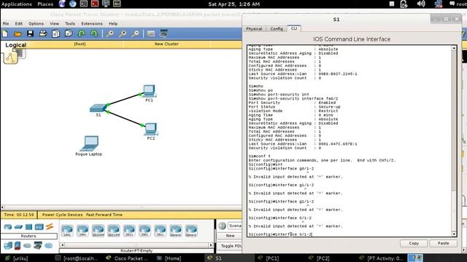The image size is (467, 262).
Task: Click the CLI scrollbar down arrow
Action: [454, 234]
